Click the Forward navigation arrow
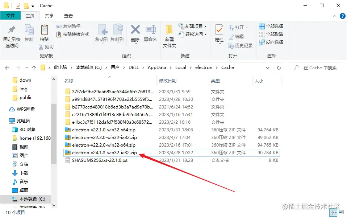This screenshot has width=347, height=217. [18, 68]
